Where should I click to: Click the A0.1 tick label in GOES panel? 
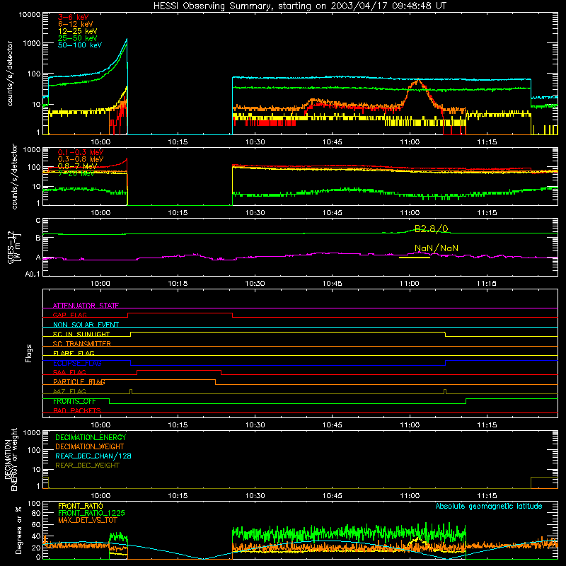pyautogui.click(x=33, y=274)
